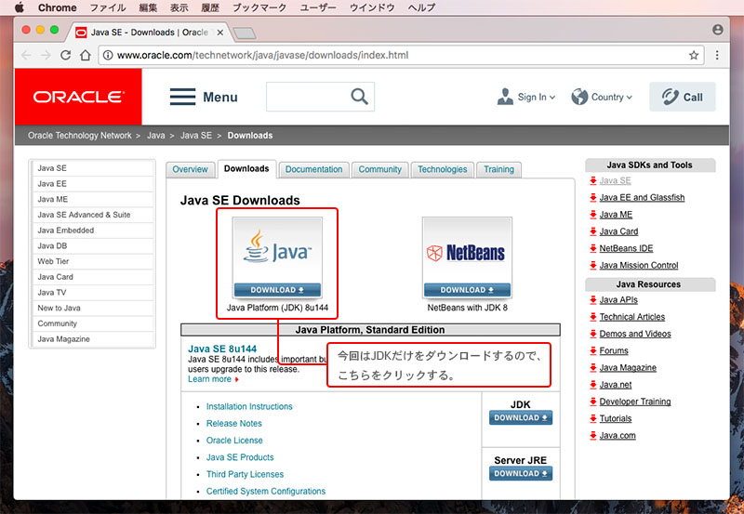744x514 pixels.
Task: Switch to the Documentation tab
Action: [x=313, y=170]
